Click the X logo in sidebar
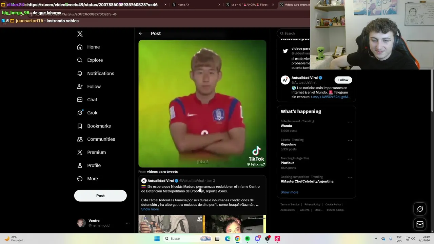Viewport: 434px width, 244px height. tap(80, 34)
